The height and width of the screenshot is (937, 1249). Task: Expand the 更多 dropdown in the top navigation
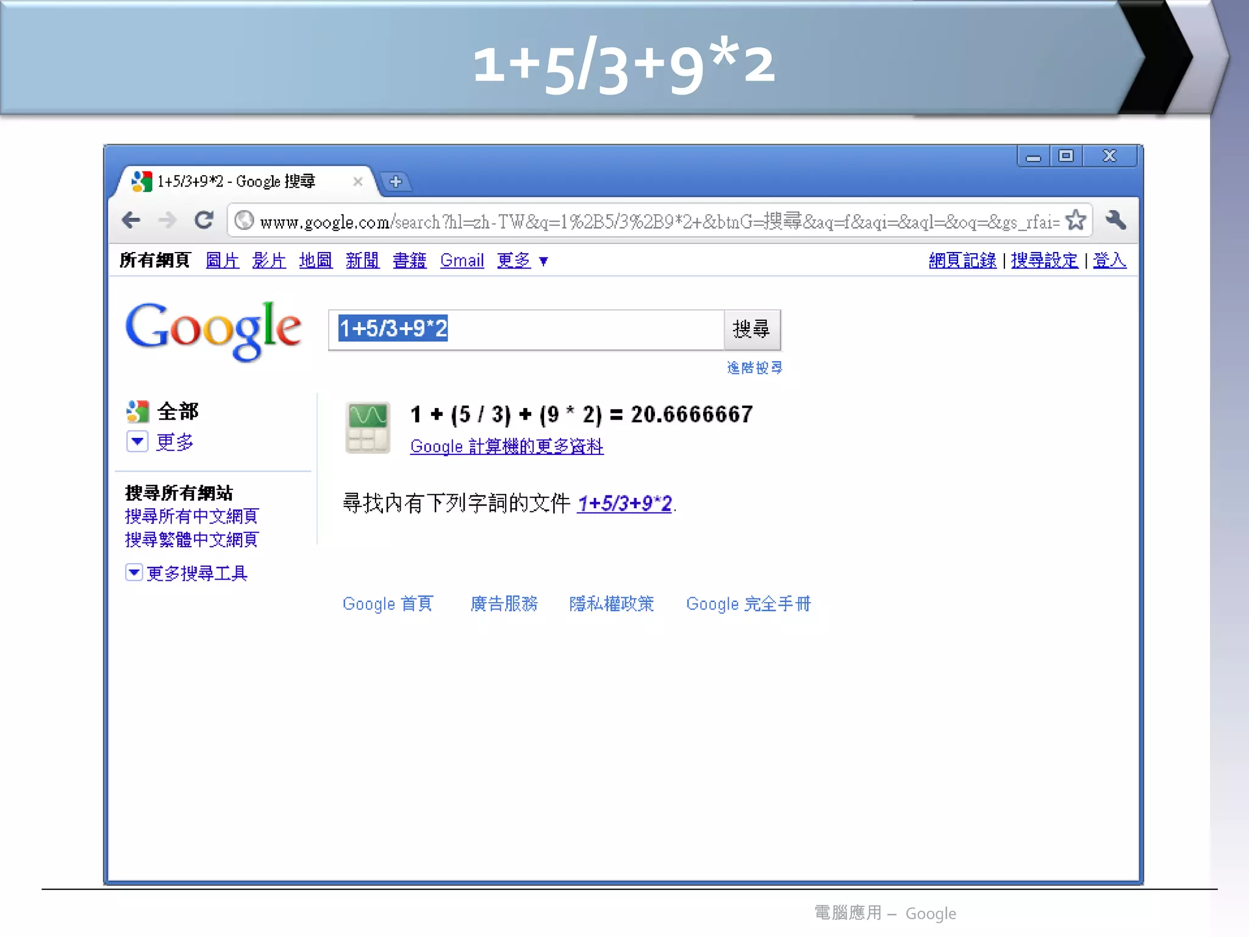tap(523, 261)
